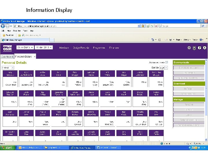Click the Google search box
Image resolution: width=208 pixels, height=156 pixels.
click(x=180, y=26)
